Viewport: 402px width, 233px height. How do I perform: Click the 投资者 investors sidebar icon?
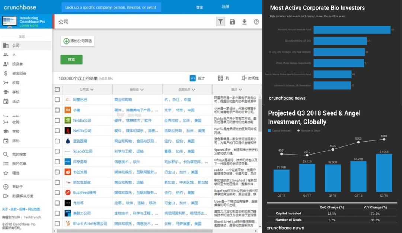[6, 64]
